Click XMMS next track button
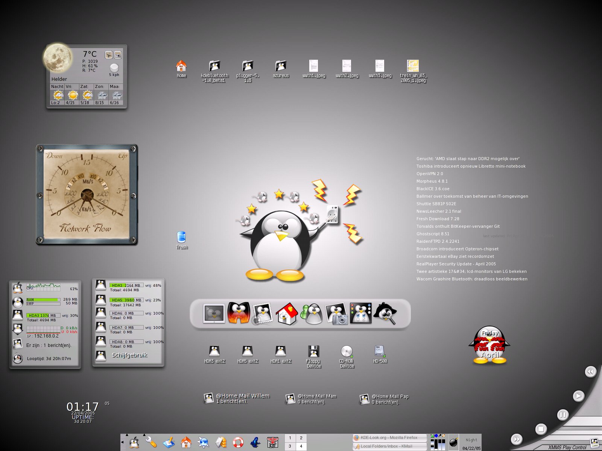Image resolution: width=602 pixels, height=451 pixels. 517,439
